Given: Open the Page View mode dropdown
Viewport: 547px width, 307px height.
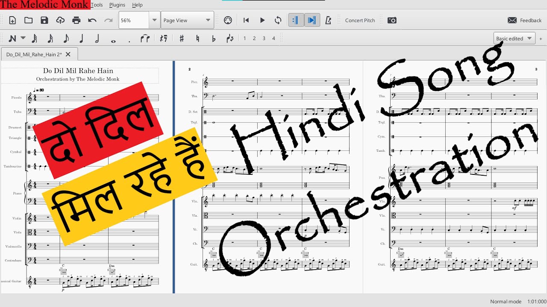Looking at the screenshot, I should [187, 20].
